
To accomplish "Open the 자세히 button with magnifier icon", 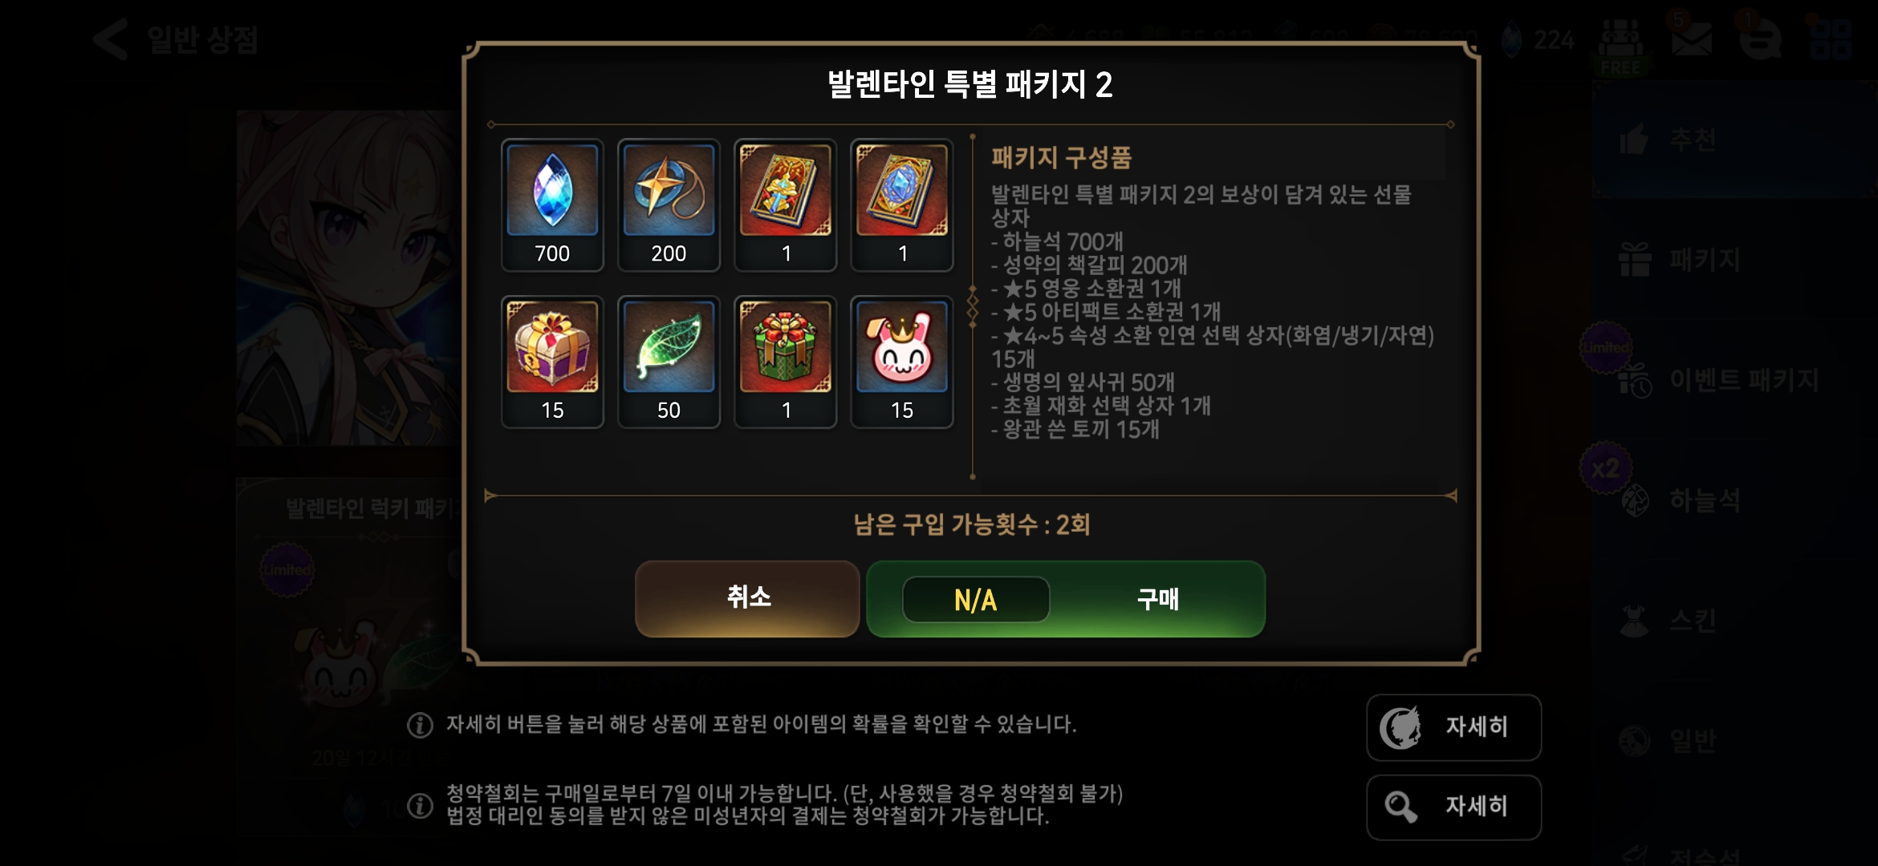I will (x=1453, y=807).
